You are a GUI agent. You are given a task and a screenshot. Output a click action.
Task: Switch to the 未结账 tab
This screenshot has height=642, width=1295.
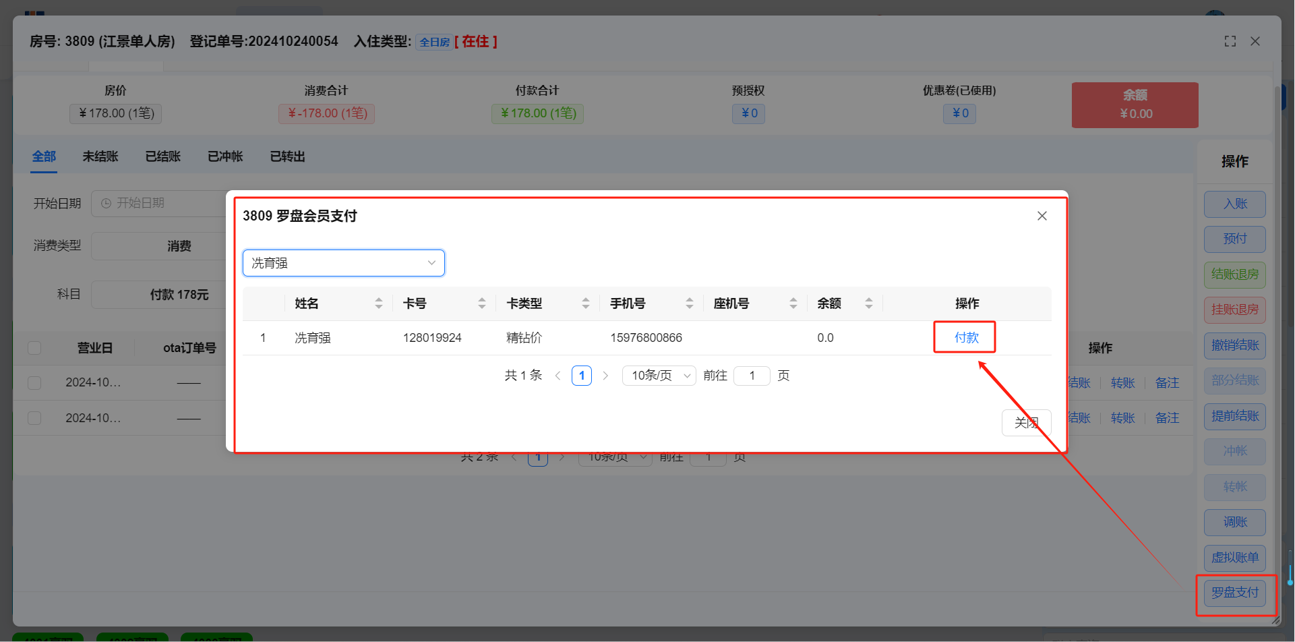pos(100,156)
